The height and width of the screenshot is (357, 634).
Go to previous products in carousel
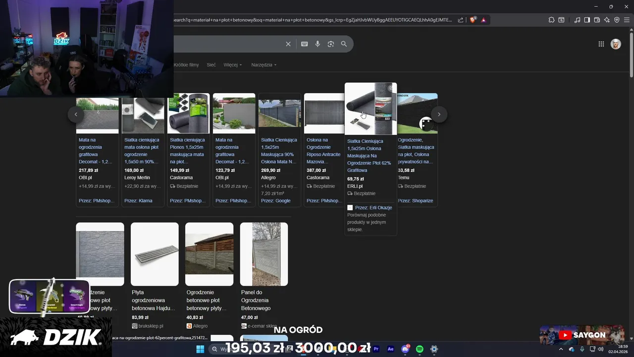point(76,114)
